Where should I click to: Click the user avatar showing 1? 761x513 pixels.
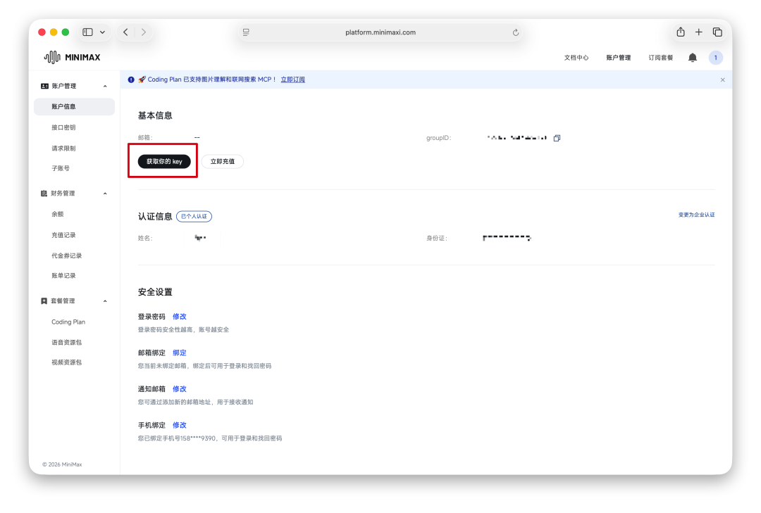tap(716, 58)
